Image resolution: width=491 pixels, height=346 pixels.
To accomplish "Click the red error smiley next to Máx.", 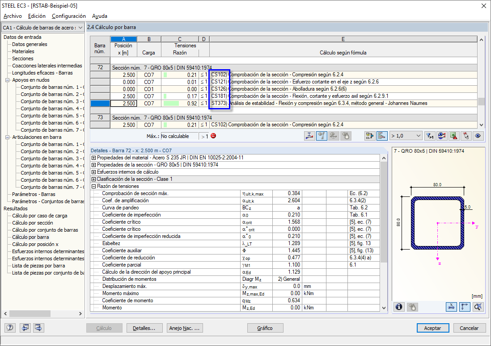I will pos(214,136).
